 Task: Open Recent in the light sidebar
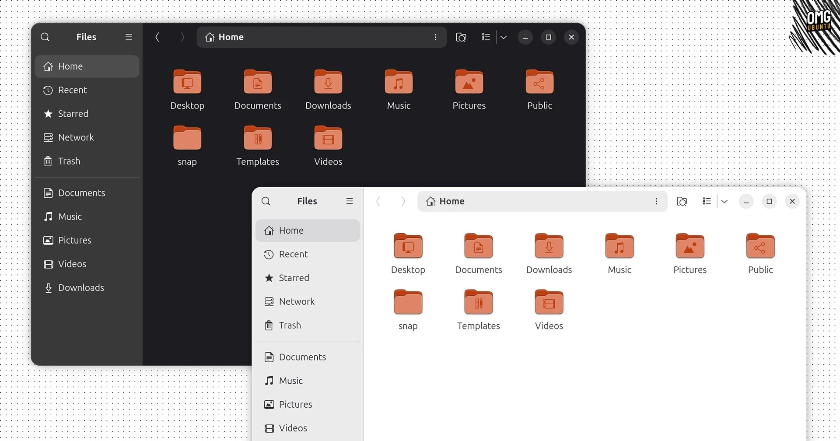308,254
